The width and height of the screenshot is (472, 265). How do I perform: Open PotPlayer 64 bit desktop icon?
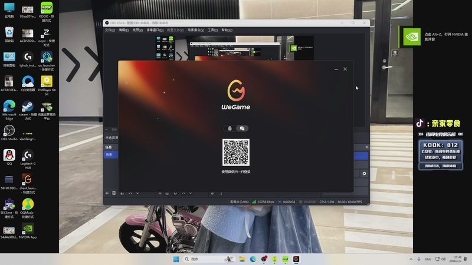click(x=47, y=85)
